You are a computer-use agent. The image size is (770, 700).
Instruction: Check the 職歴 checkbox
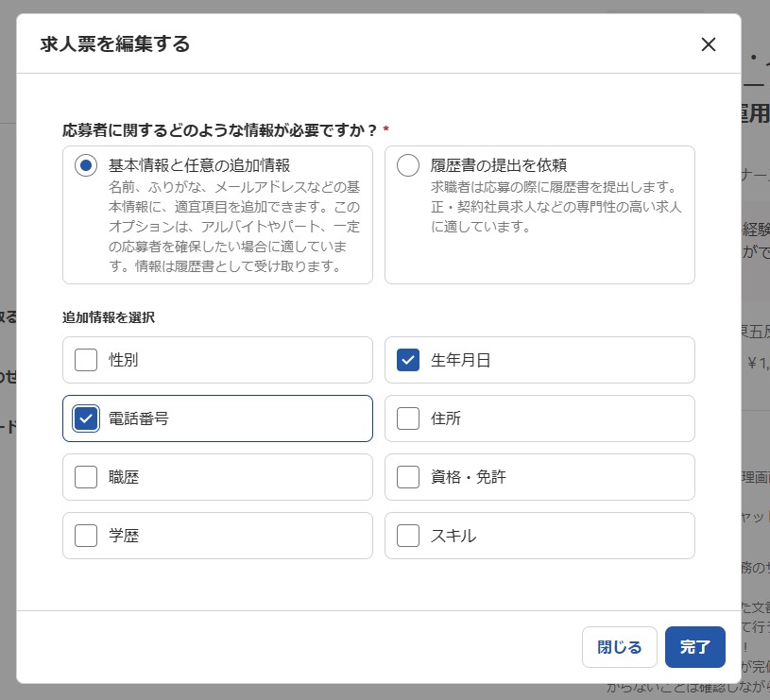(86, 477)
